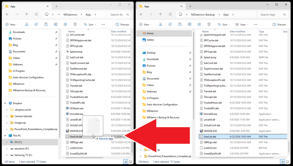Click MDaemon Backup breadcrumb in address bar
293x166 pixels.
[203, 14]
